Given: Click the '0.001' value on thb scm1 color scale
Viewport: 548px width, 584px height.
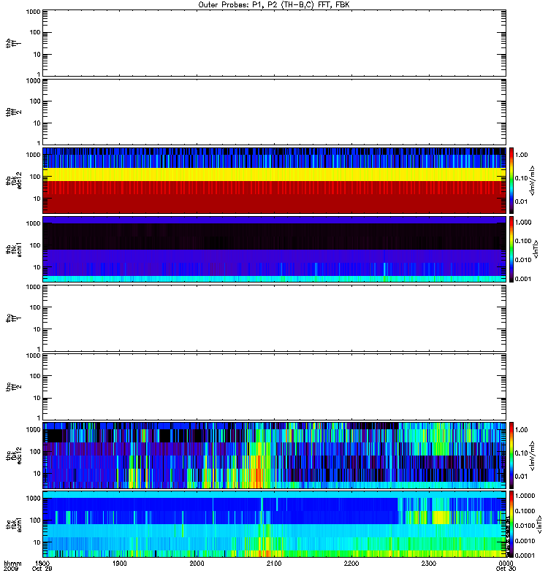Looking at the screenshot, I should [x=523, y=279].
